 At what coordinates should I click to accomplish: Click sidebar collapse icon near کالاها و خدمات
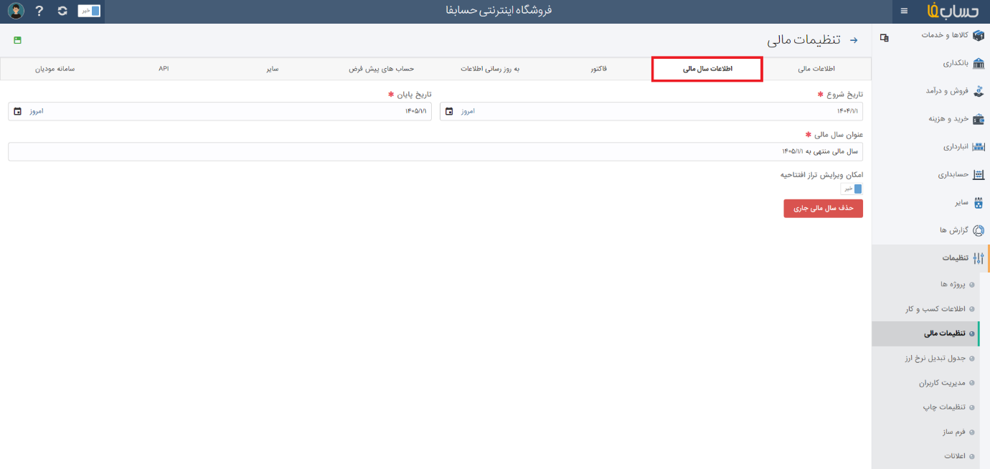(x=885, y=37)
